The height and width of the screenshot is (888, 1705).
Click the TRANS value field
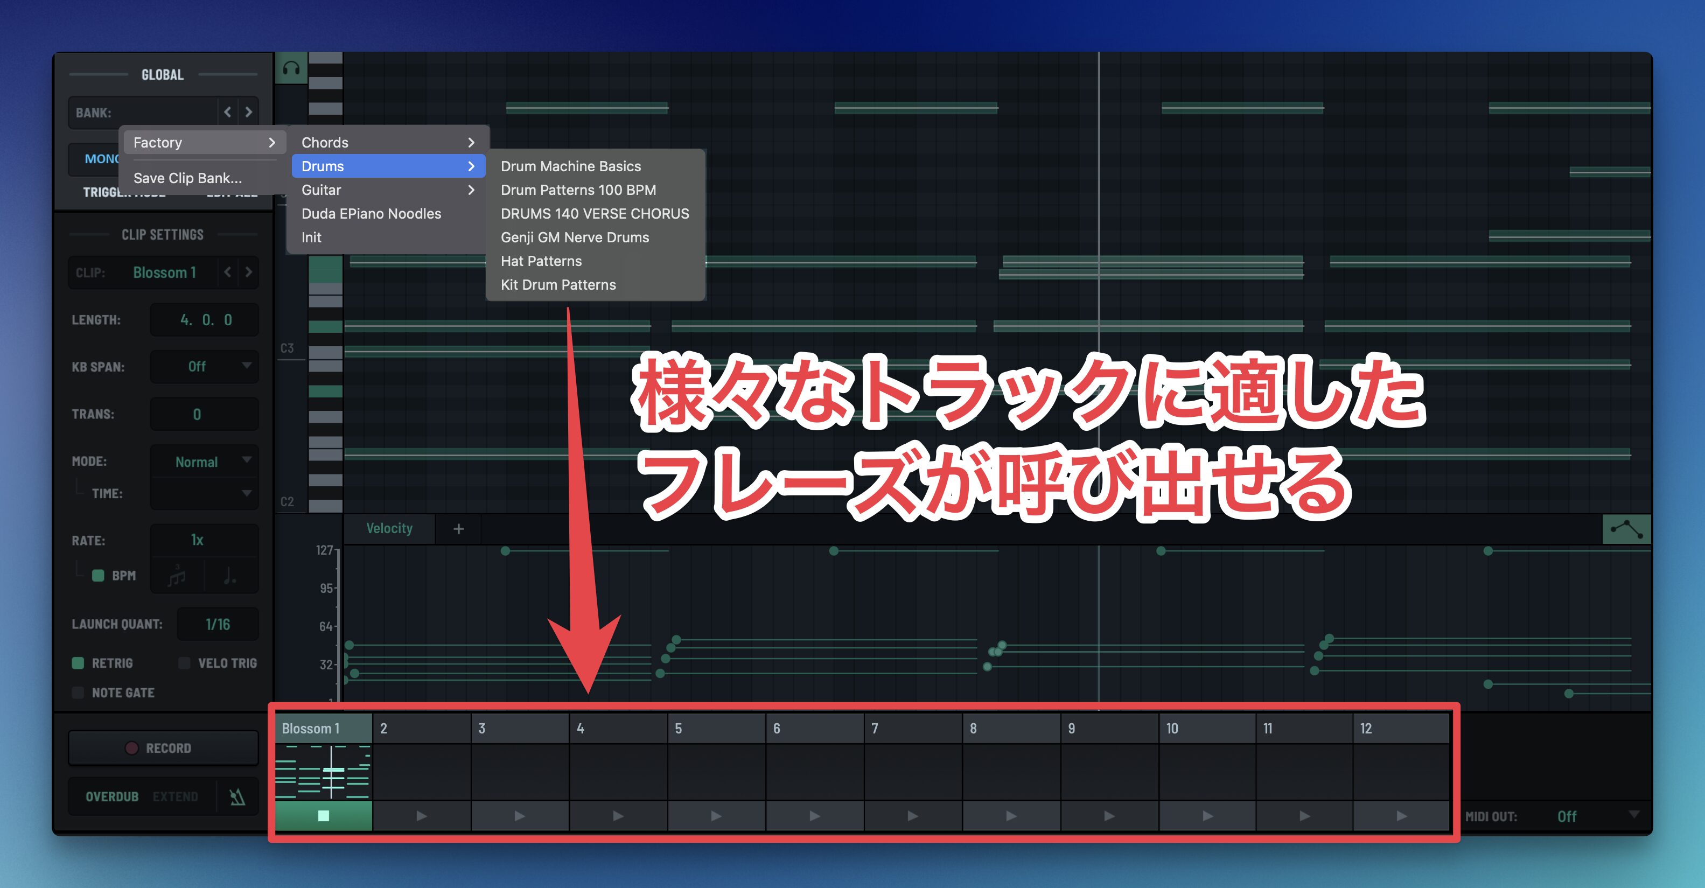(205, 414)
